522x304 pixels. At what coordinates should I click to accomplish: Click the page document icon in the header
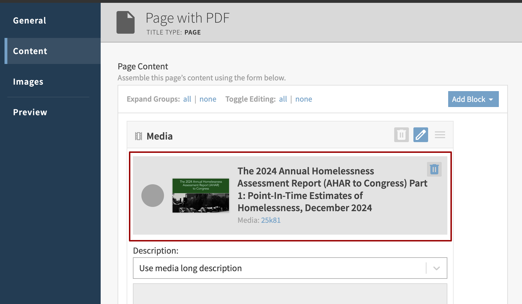point(126,22)
